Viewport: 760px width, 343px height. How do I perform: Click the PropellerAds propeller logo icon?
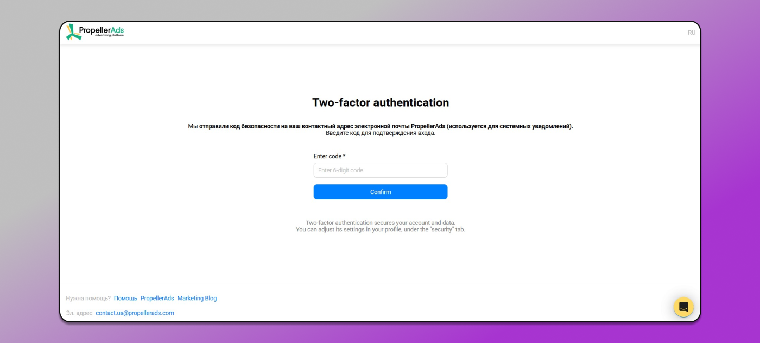pos(73,32)
